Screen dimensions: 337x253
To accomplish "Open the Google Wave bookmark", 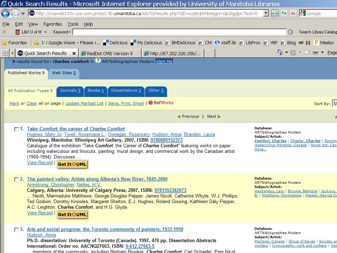I will tap(71, 43).
